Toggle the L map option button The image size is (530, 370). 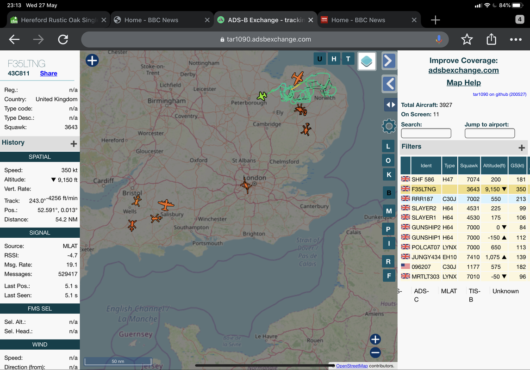coord(388,146)
